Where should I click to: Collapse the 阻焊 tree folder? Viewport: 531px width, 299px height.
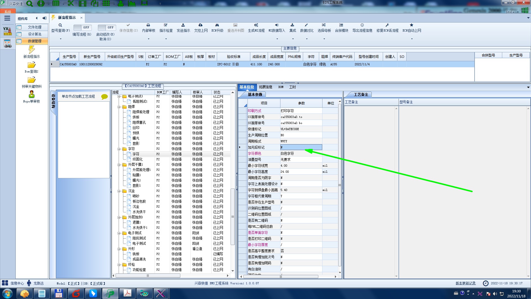pyautogui.click(x=119, y=107)
